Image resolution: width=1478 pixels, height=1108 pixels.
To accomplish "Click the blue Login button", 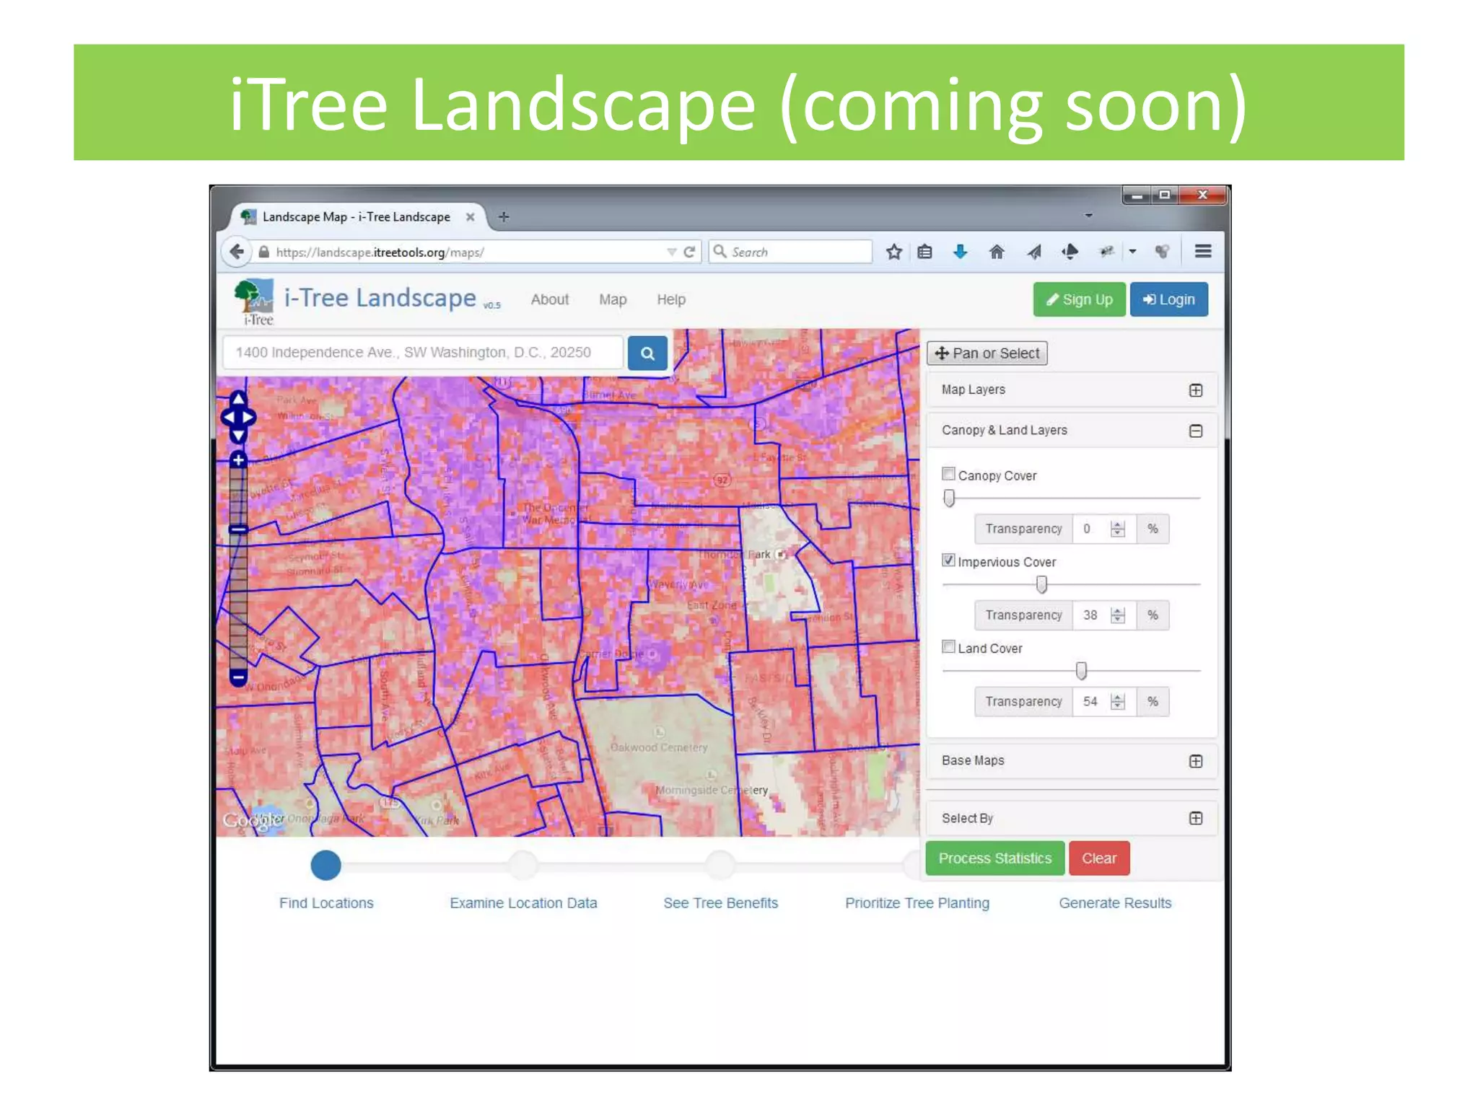I will pyautogui.click(x=1168, y=299).
